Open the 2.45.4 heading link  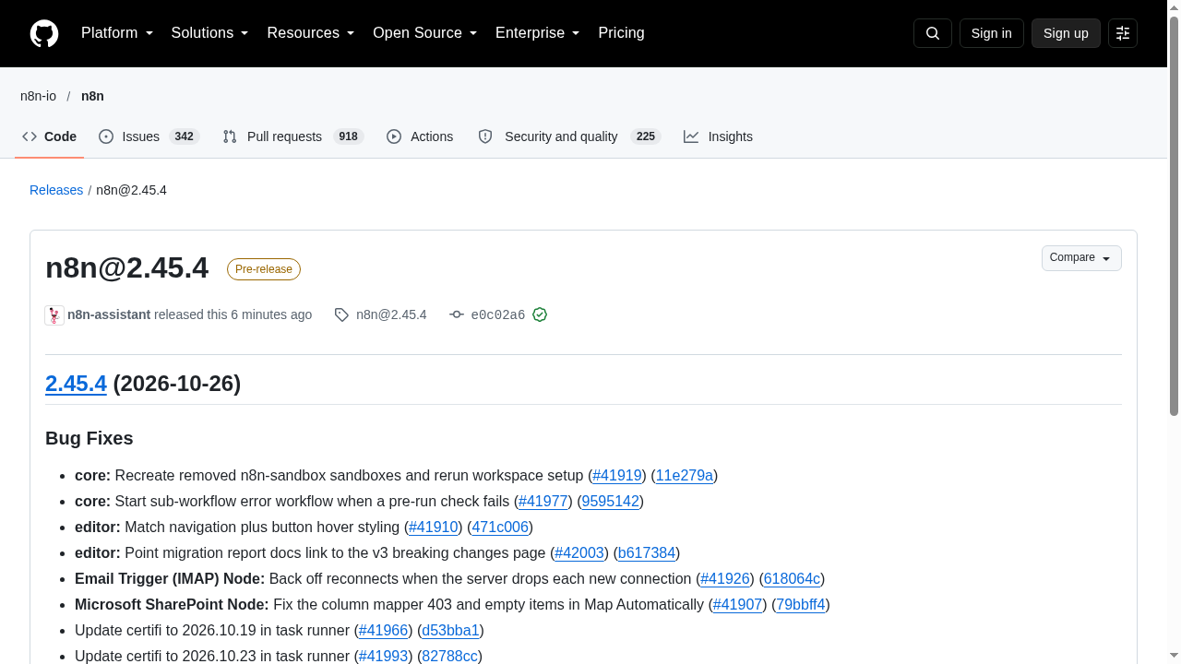pyautogui.click(x=76, y=384)
